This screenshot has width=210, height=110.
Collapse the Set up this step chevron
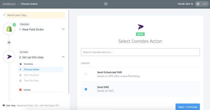(63, 57)
